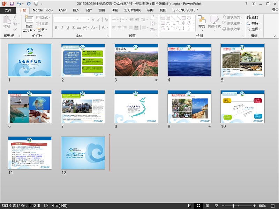Click 中文(中国) language in status bar
Viewport: 279px width, 209px height.
[x=60, y=206]
